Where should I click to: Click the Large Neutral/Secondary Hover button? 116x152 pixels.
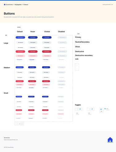click(33, 42)
